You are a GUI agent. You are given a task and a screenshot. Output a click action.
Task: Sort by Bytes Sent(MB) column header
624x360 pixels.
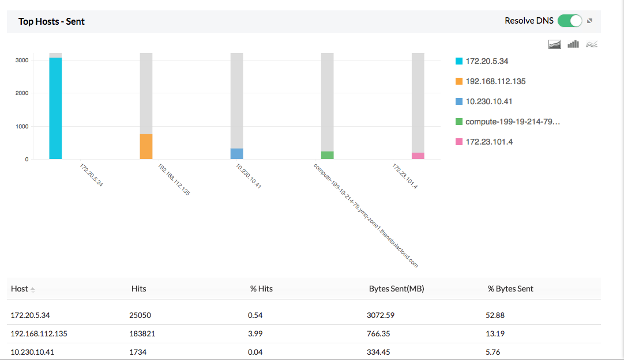pyautogui.click(x=396, y=289)
